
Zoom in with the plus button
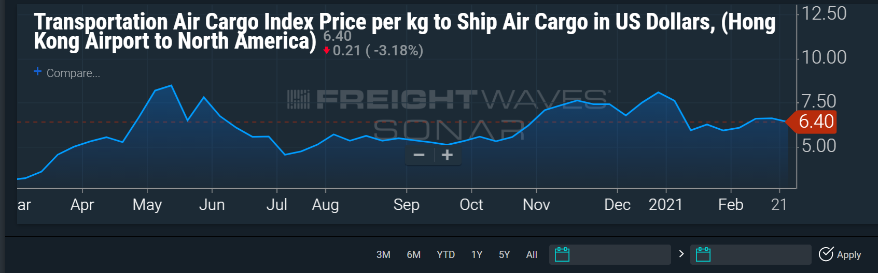click(447, 155)
